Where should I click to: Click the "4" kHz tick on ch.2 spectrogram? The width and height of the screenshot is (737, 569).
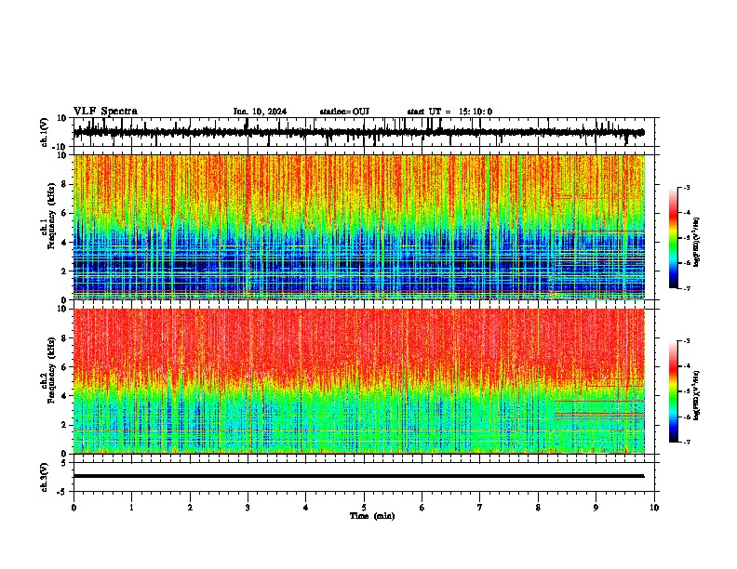pos(65,396)
